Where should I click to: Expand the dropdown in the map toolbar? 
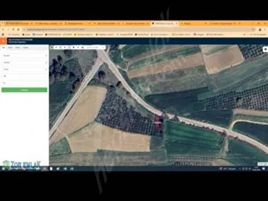(x=103, y=47)
